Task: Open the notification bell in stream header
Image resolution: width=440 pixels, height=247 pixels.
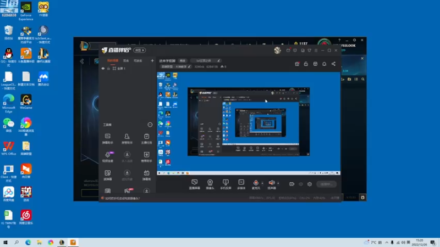Action: click(324, 64)
